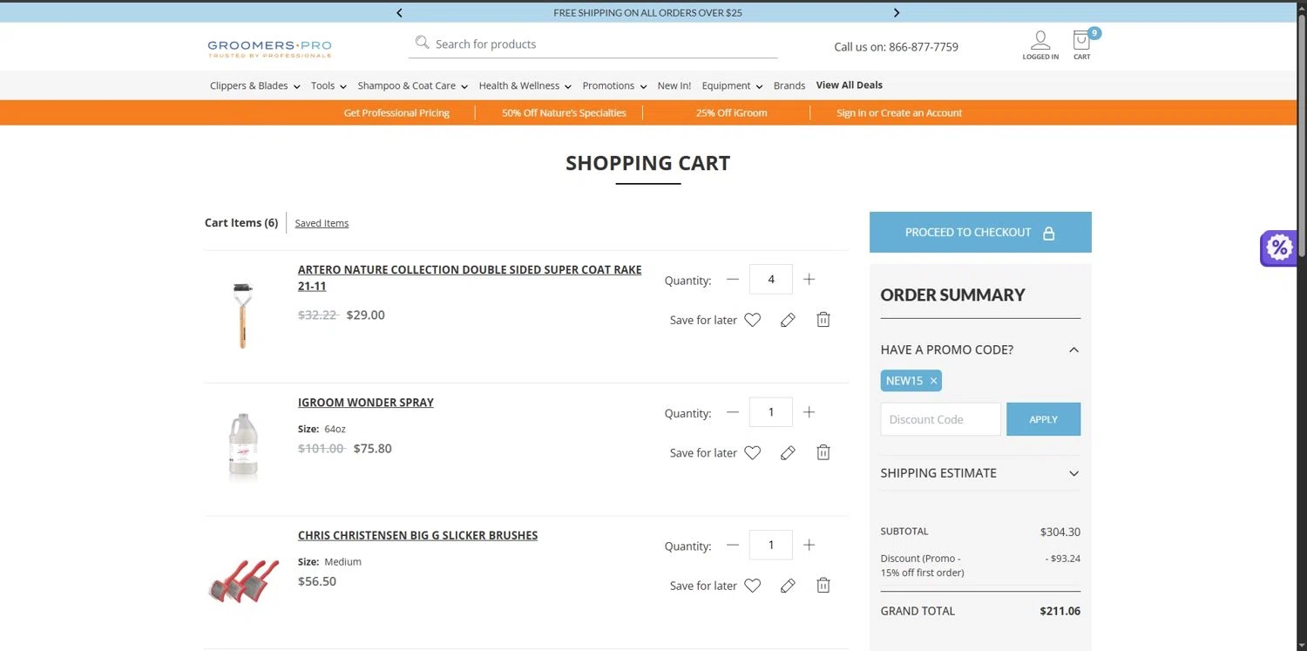Click the Grand Total $211.06 amount
Image resolution: width=1307 pixels, height=651 pixels.
[x=1060, y=611]
